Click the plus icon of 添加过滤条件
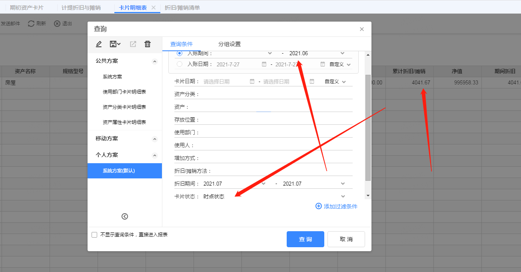Screen dimensions: 521x272 [319, 206]
